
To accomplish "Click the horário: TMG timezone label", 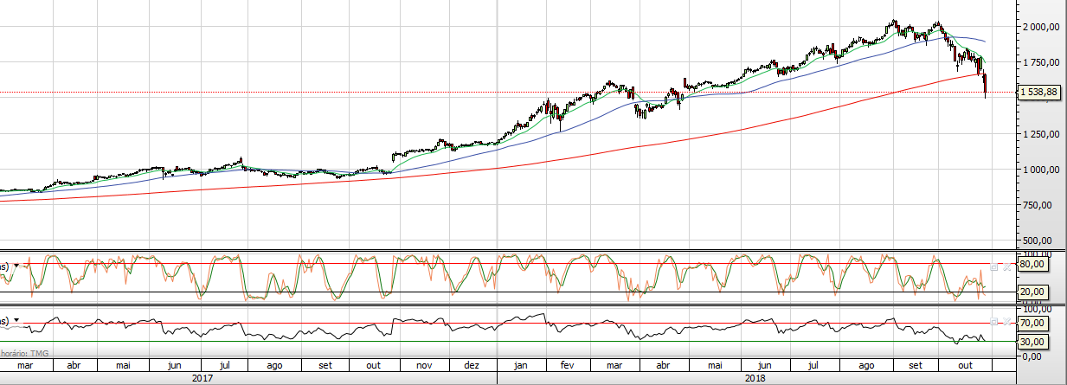I will [23, 353].
